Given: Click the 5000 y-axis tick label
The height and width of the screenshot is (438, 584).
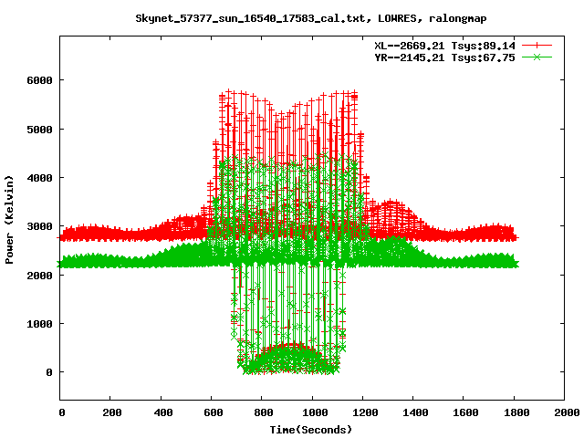Looking at the screenshot, I should (x=39, y=130).
